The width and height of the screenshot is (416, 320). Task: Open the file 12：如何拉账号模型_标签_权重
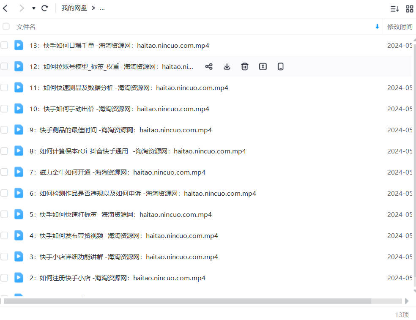click(111, 67)
